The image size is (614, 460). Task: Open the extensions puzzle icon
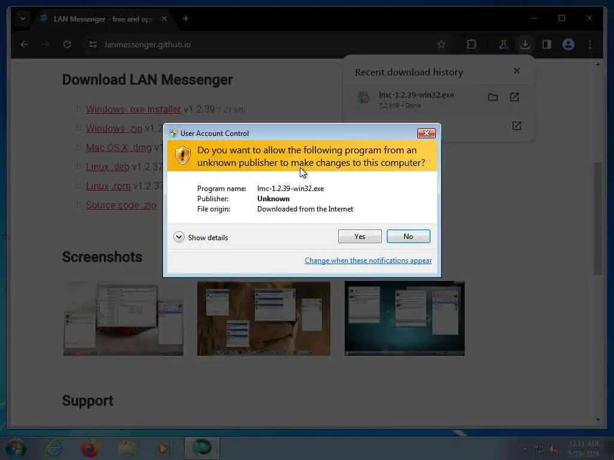pyautogui.click(x=471, y=44)
